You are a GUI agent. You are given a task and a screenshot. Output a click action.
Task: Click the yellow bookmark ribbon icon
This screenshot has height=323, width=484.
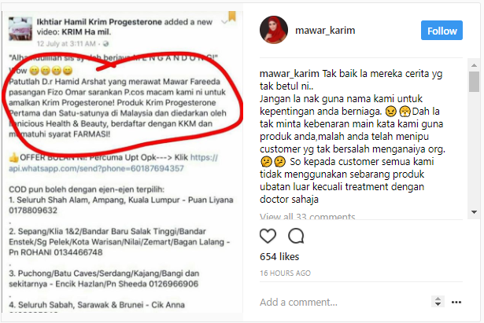click(232, 16)
